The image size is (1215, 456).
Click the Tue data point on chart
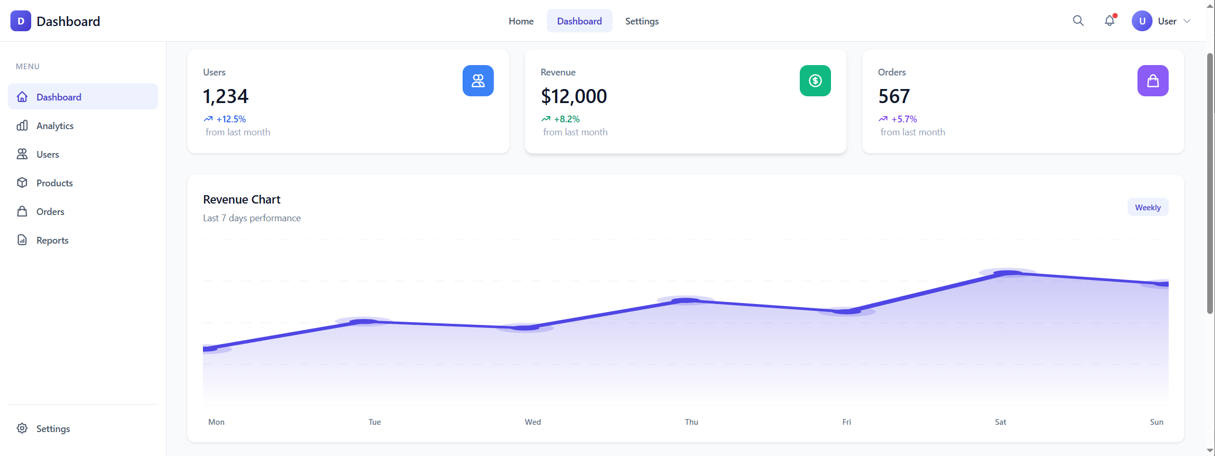[x=364, y=322]
